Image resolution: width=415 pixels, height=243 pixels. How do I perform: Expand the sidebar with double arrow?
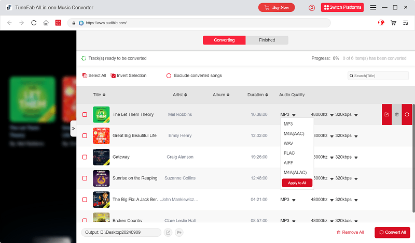(x=73, y=129)
